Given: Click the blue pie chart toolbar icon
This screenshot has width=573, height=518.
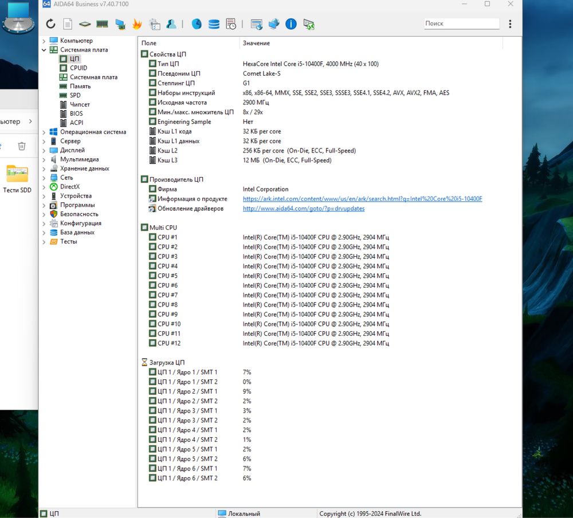Looking at the screenshot, I should pyautogui.click(x=197, y=24).
